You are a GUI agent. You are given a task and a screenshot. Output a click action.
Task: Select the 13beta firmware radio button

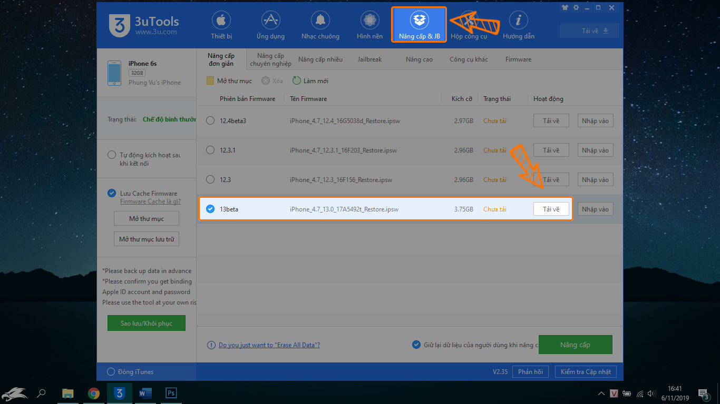210,209
